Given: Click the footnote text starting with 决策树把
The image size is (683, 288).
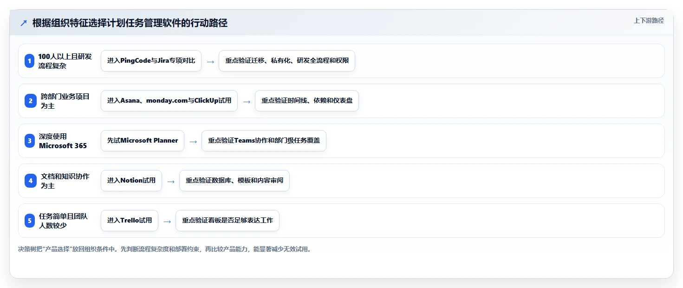Looking at the screenshot, I should pyautogui.click(x=164, y=249).
